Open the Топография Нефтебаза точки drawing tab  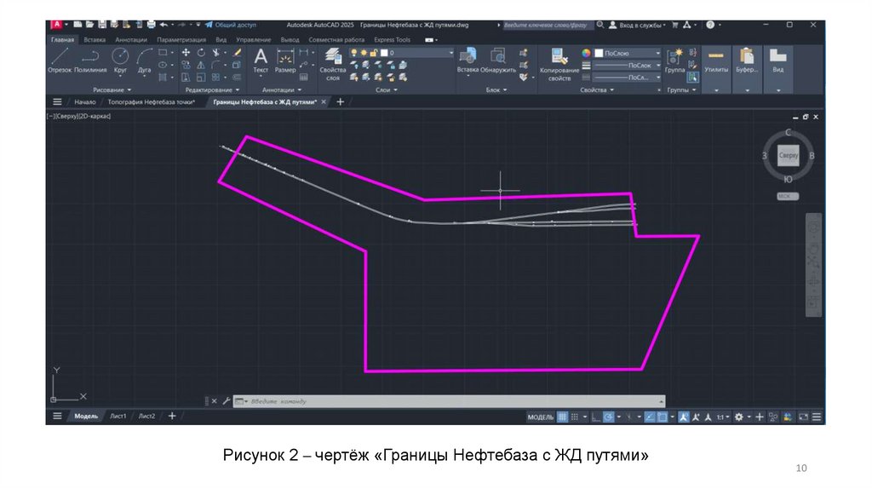[151, 101]
